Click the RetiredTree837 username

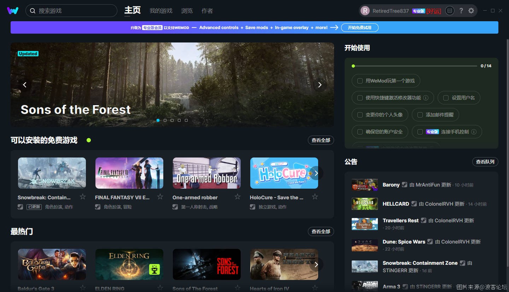(x=391, y=11)
